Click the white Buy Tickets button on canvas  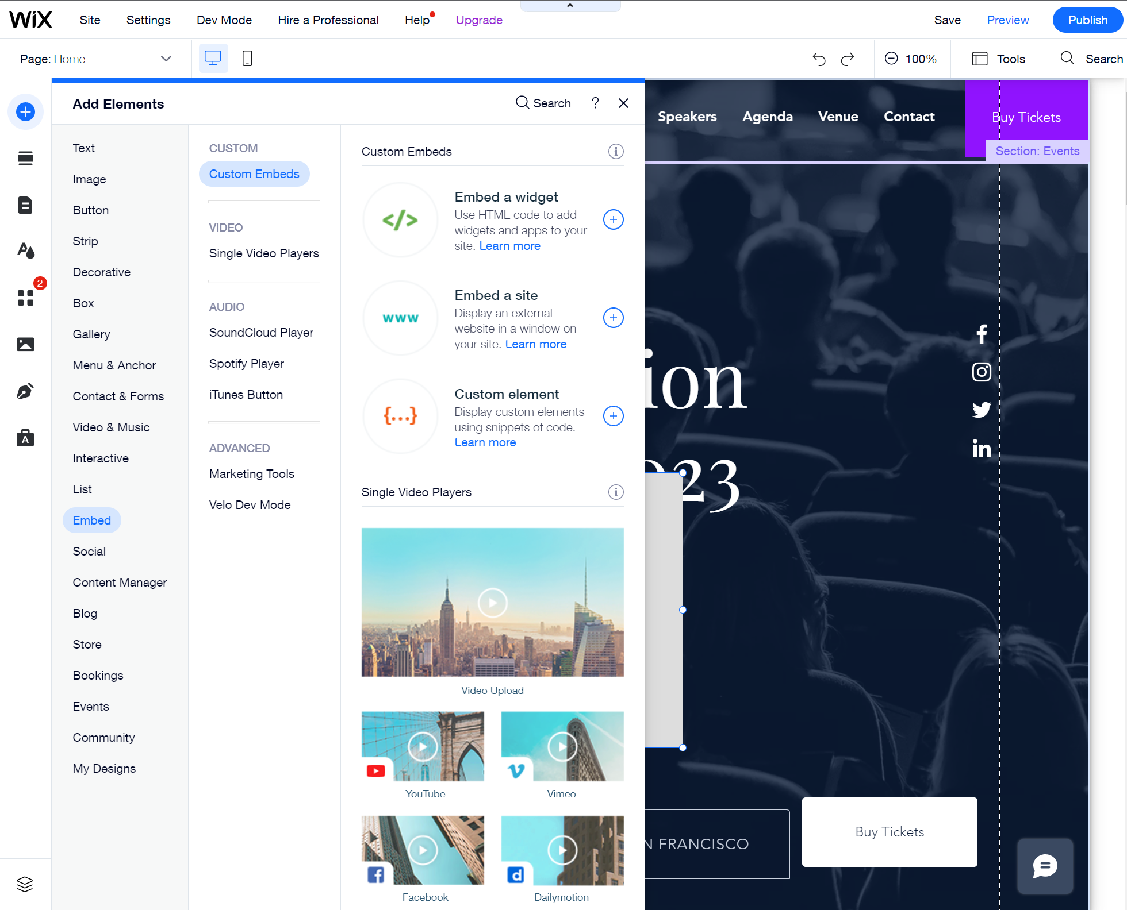[890, 832]
